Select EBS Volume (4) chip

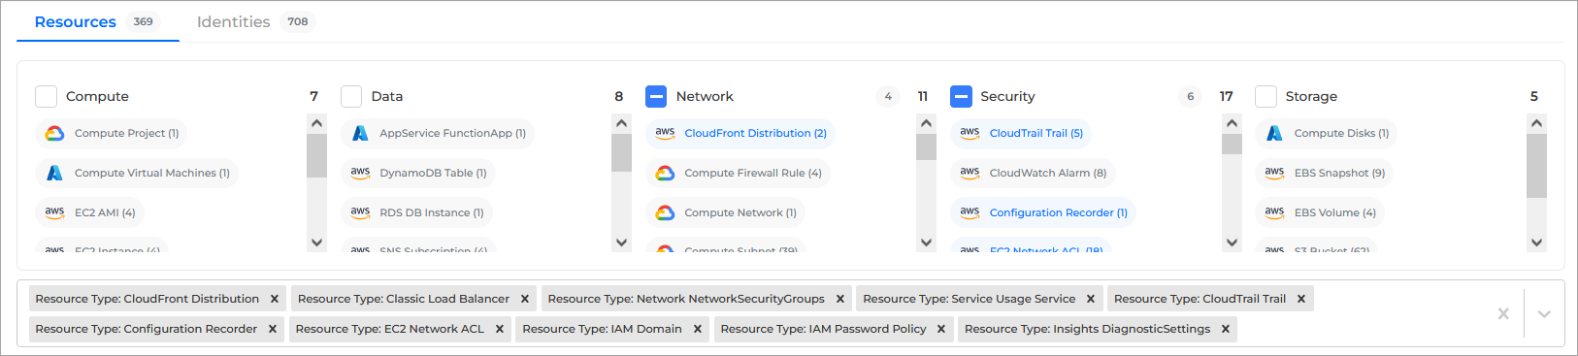click(1320, 212)
